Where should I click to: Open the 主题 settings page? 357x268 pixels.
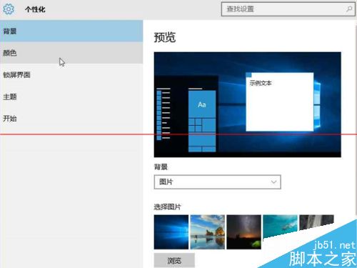(71, 96)
